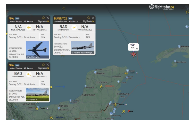This screenshot has height=120, width=189.
Task: Click 26,000 ft barometric altitude value
Action: pos(13,100)
